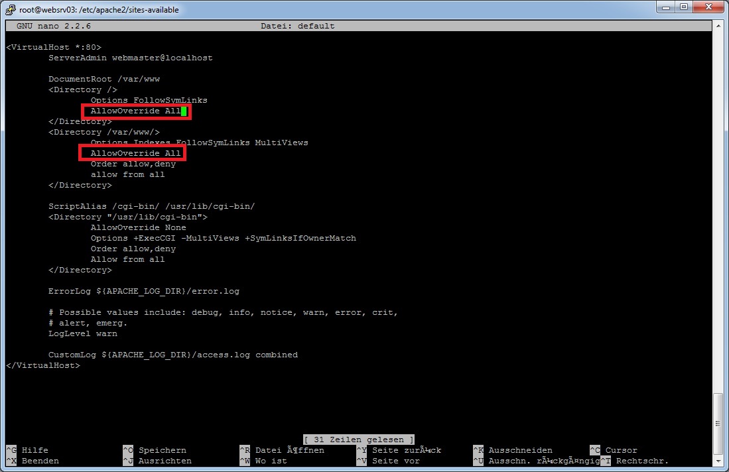The height and width of the screenshot is (472, 729).
Task: Place cursor on 'DocumentRoot /var/www' line
Action: (104, 79)
